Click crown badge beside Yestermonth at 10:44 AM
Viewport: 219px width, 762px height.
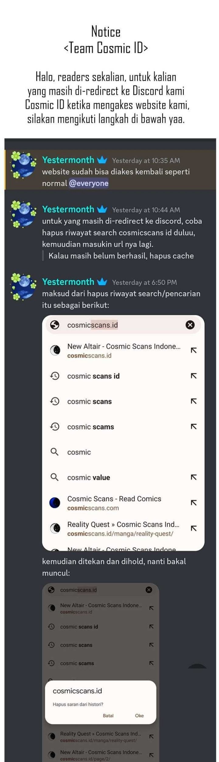102,209
